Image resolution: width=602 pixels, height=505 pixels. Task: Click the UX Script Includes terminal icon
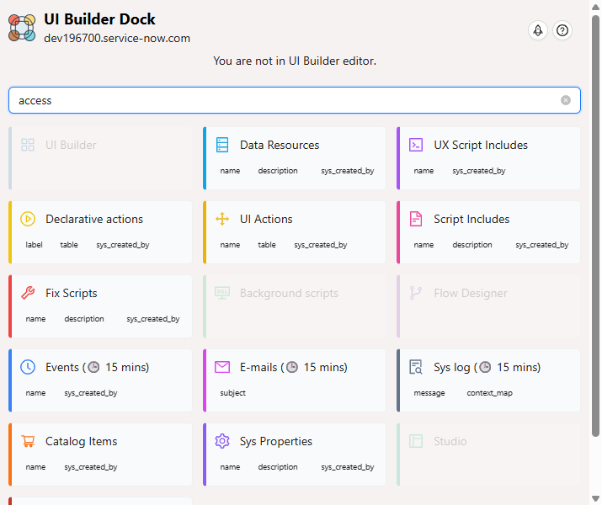coord(416,145)
